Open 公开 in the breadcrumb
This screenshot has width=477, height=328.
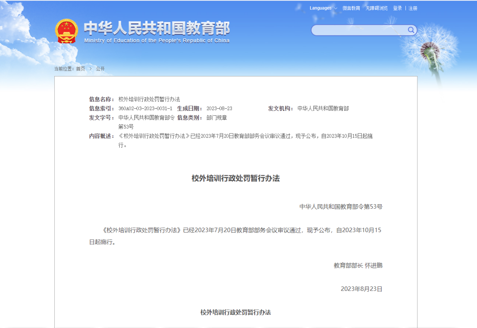[100, 69]
